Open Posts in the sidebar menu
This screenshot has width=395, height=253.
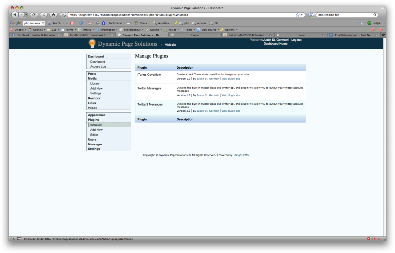pyautogui.click(x=92, y=74)
